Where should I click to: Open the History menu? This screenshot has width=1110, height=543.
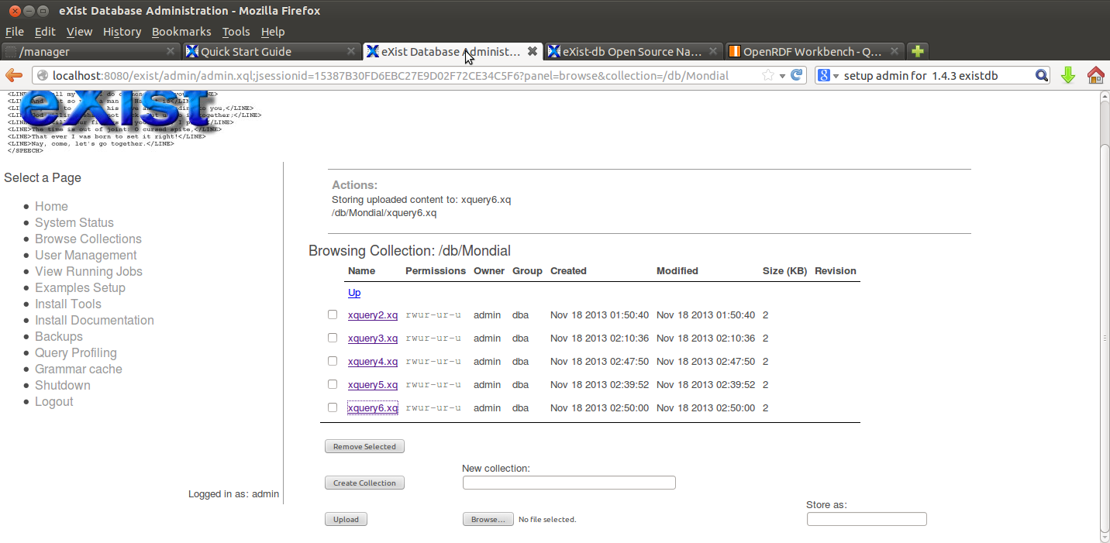122,32
